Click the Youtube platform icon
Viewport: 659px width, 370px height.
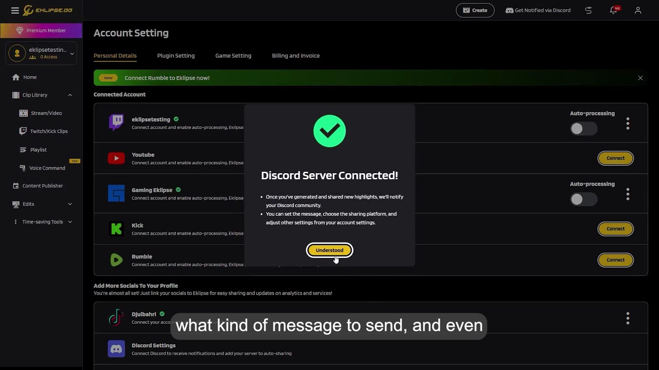click(116, 158)
